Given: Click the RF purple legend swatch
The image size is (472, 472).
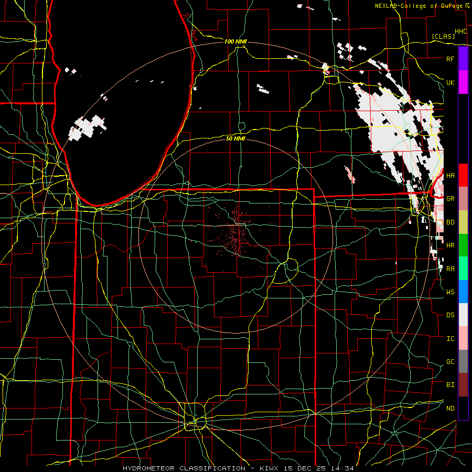Looking at the screenshot, I should tap(463, 59).
